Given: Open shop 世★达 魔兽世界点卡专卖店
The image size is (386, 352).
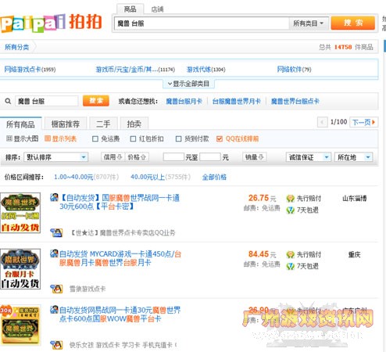Looking at the screenshot, I should [x=123, y=232].
